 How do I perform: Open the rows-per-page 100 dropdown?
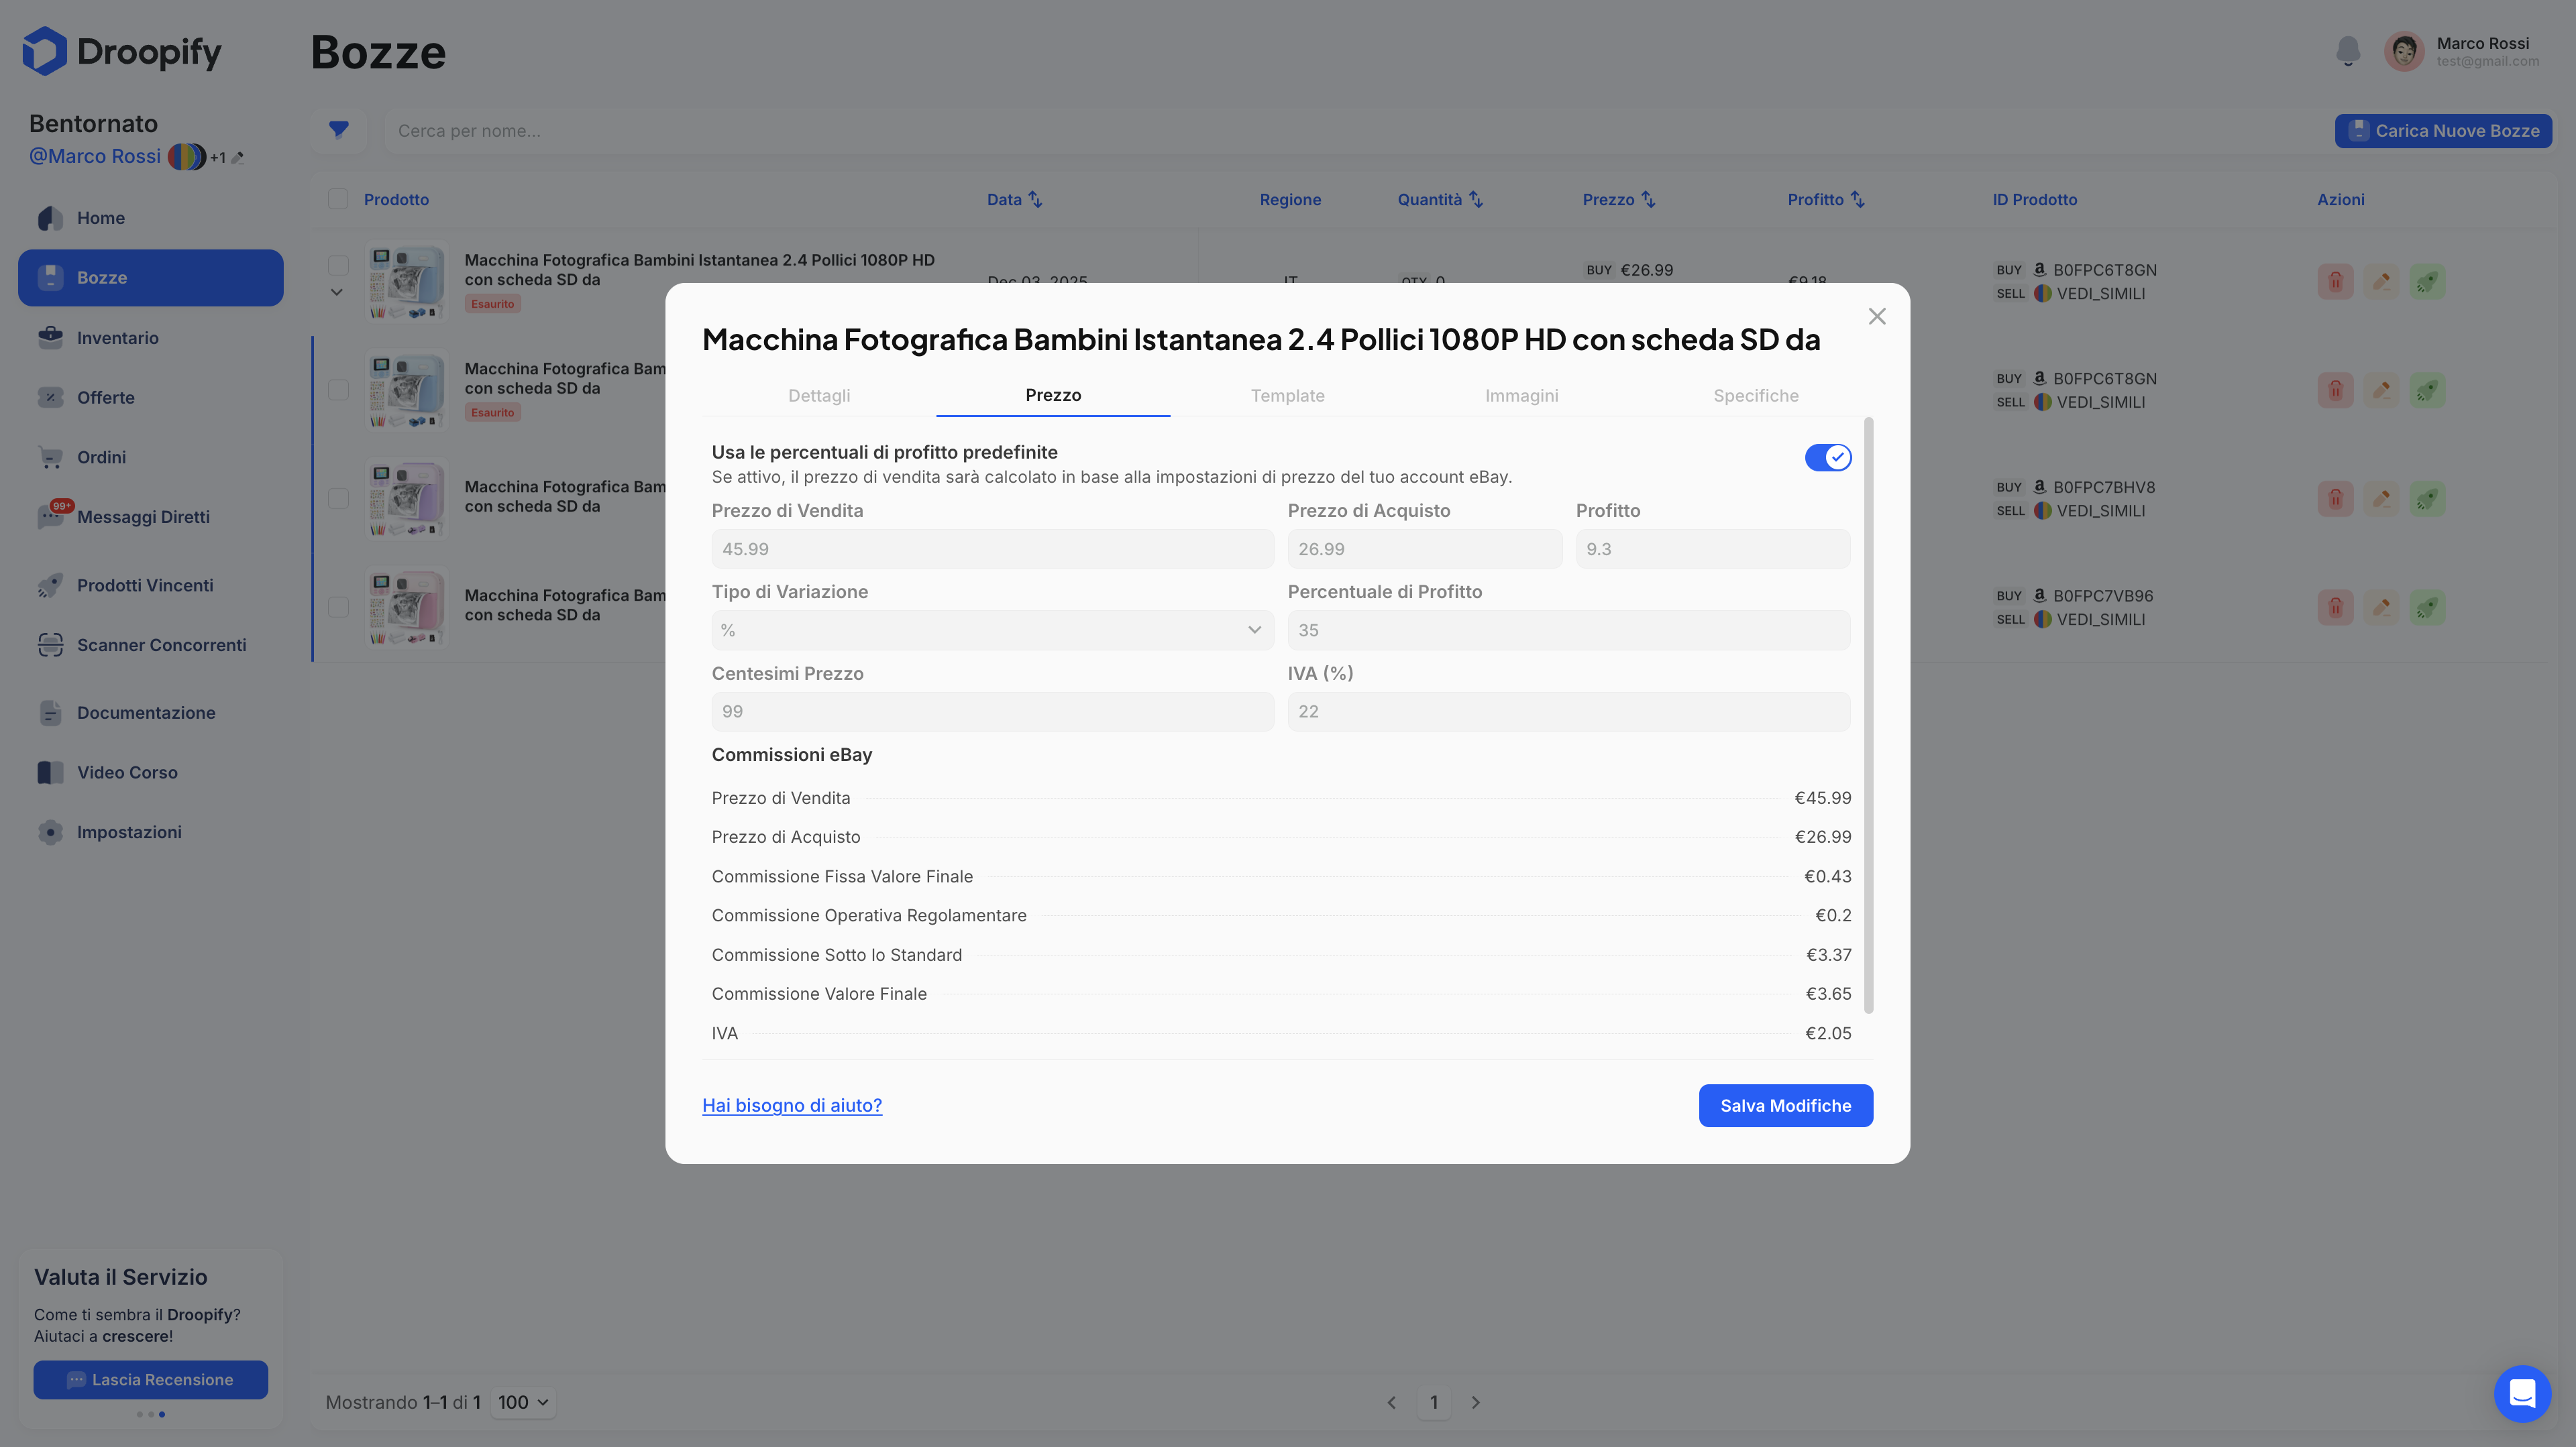[523, 1402]
